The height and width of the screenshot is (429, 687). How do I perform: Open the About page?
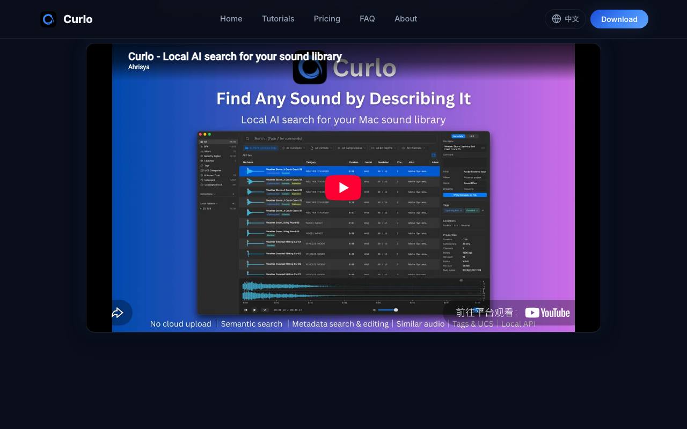click(406, 19)
